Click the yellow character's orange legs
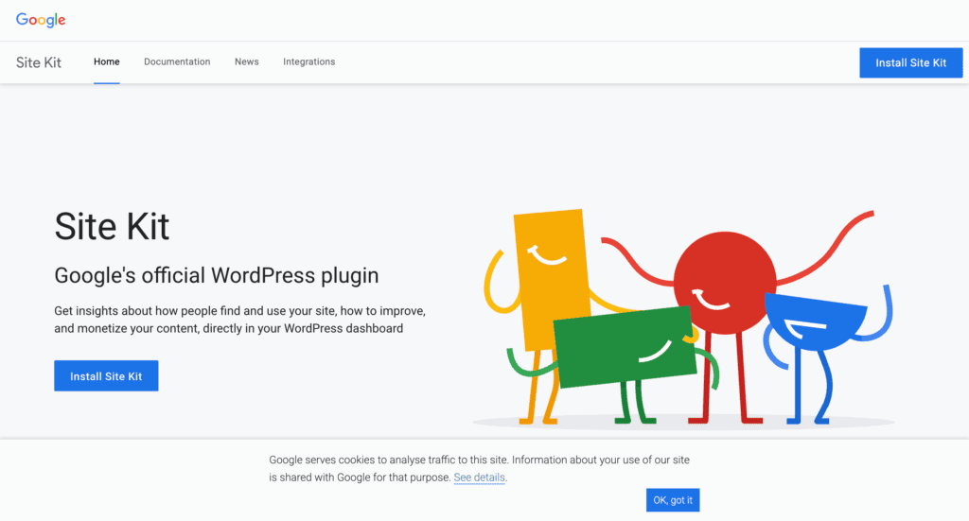Image resolution: width=969 pixels, height=521 pixels. point(538,387)
